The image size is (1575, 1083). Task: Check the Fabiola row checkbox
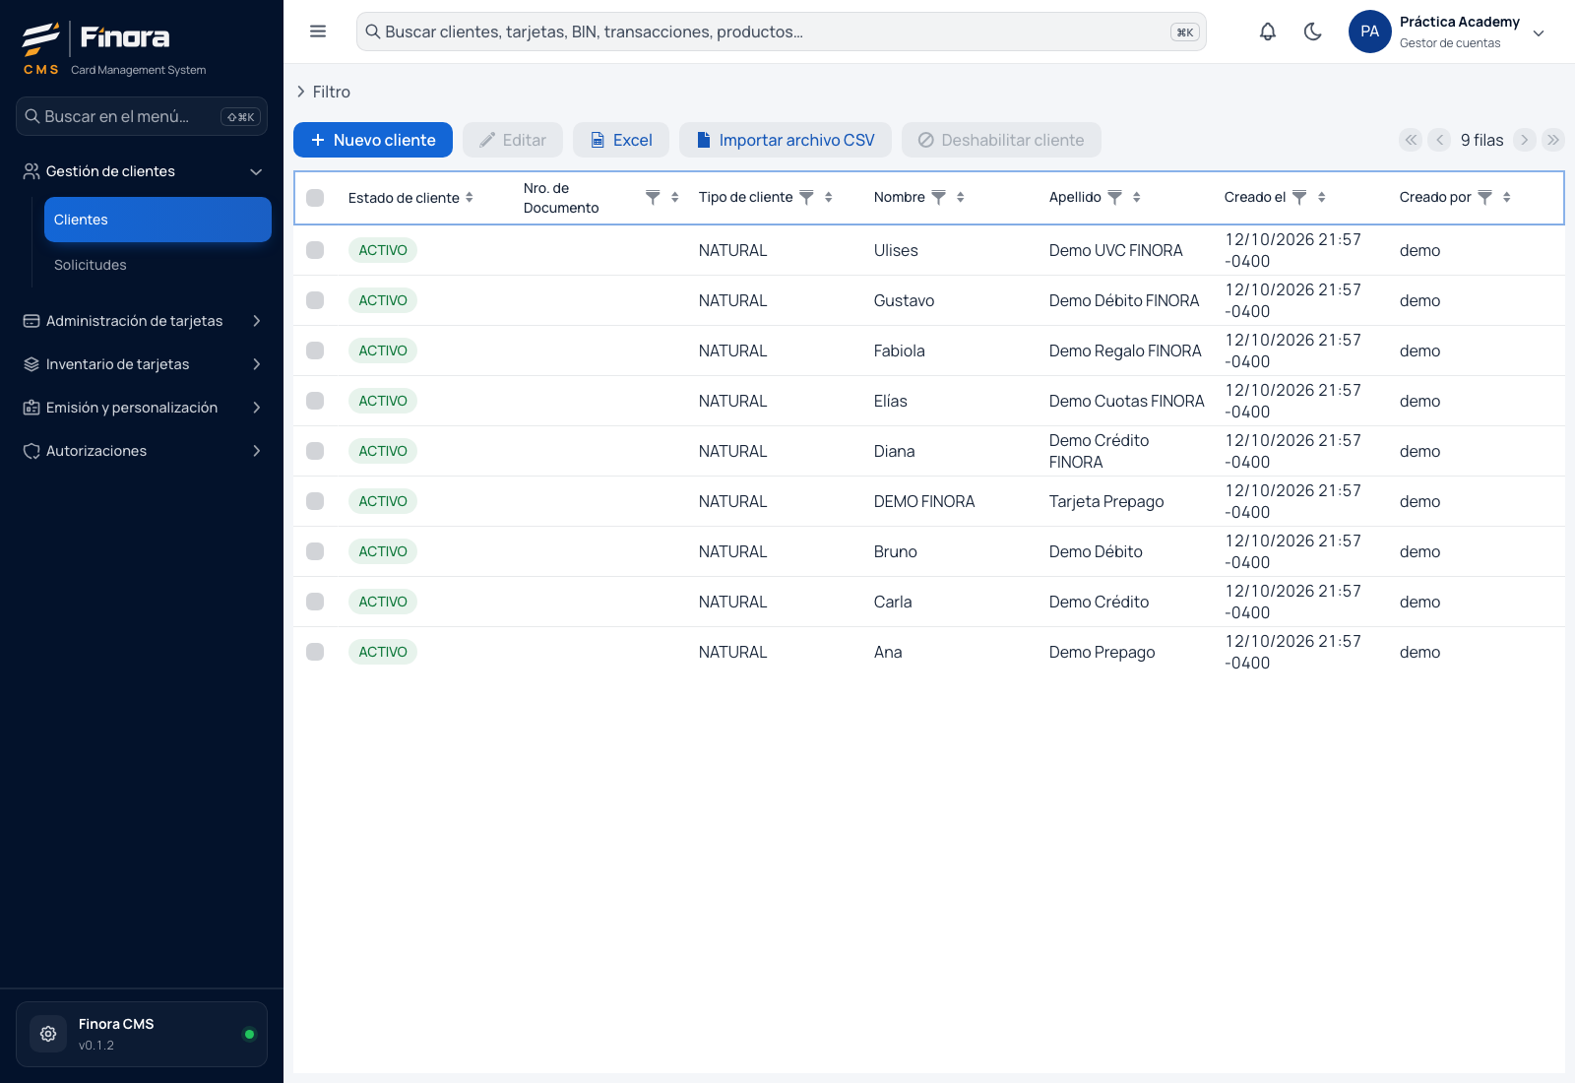pos(315,350)
